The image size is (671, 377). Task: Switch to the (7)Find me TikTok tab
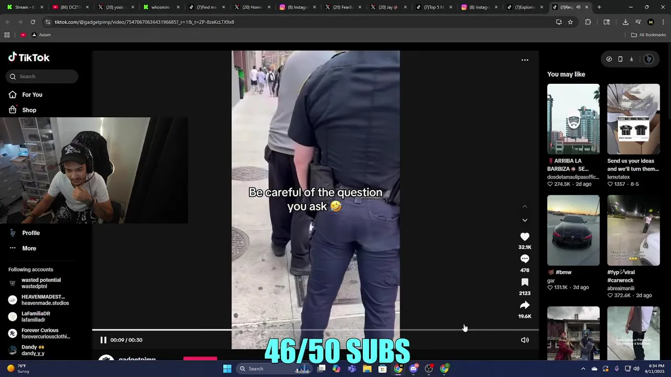click(206, 7)
